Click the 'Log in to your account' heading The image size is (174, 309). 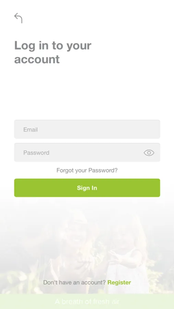point(53,52)
